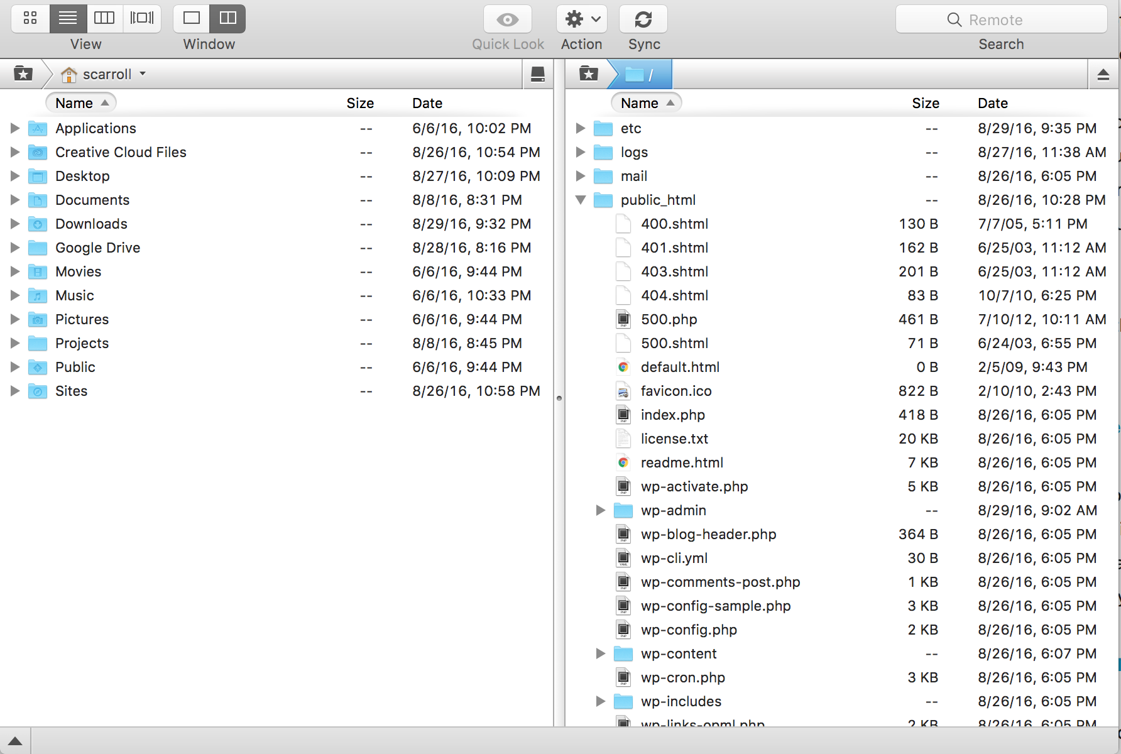Sort the local pane by Name
This screenshot has width=1121, height=754.
coord(81,103)
